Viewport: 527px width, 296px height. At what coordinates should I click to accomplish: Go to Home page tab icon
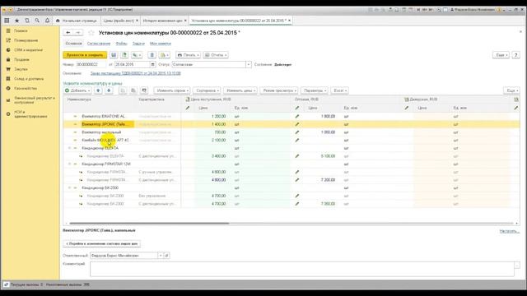58,21
